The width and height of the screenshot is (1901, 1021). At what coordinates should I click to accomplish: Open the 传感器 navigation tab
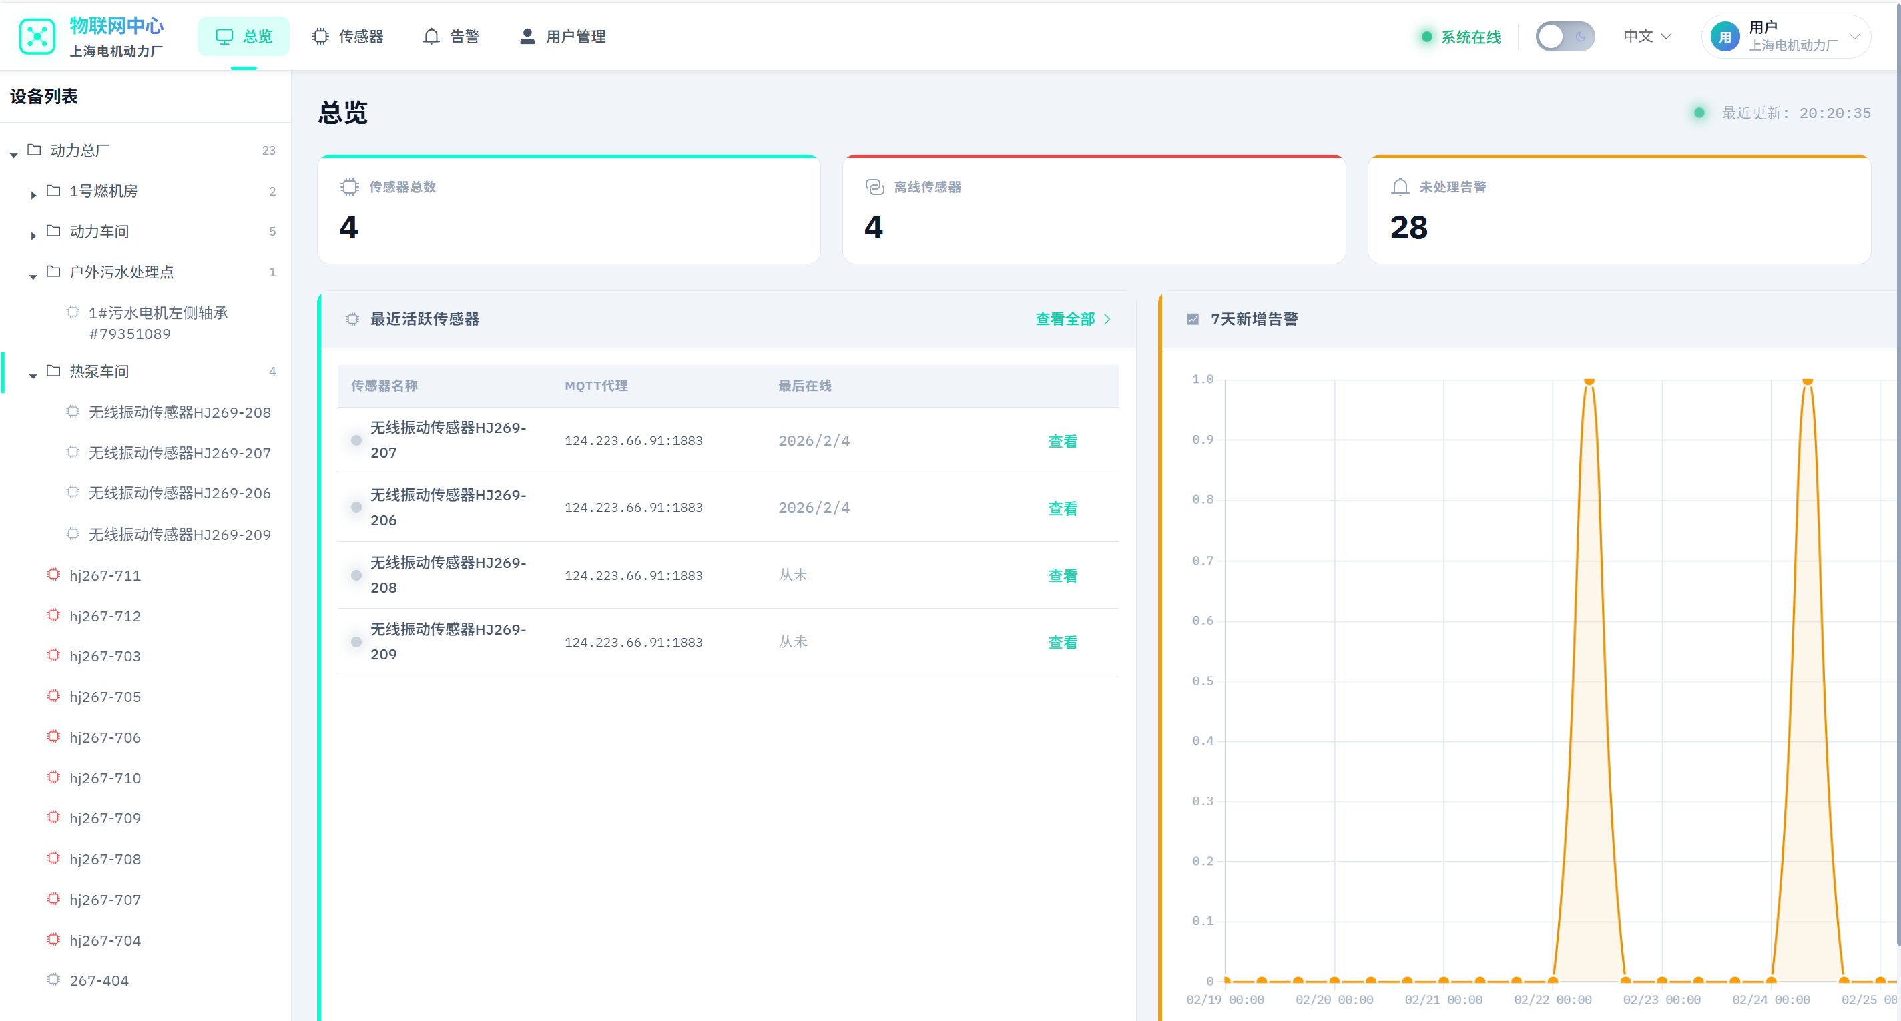point(348,36)
